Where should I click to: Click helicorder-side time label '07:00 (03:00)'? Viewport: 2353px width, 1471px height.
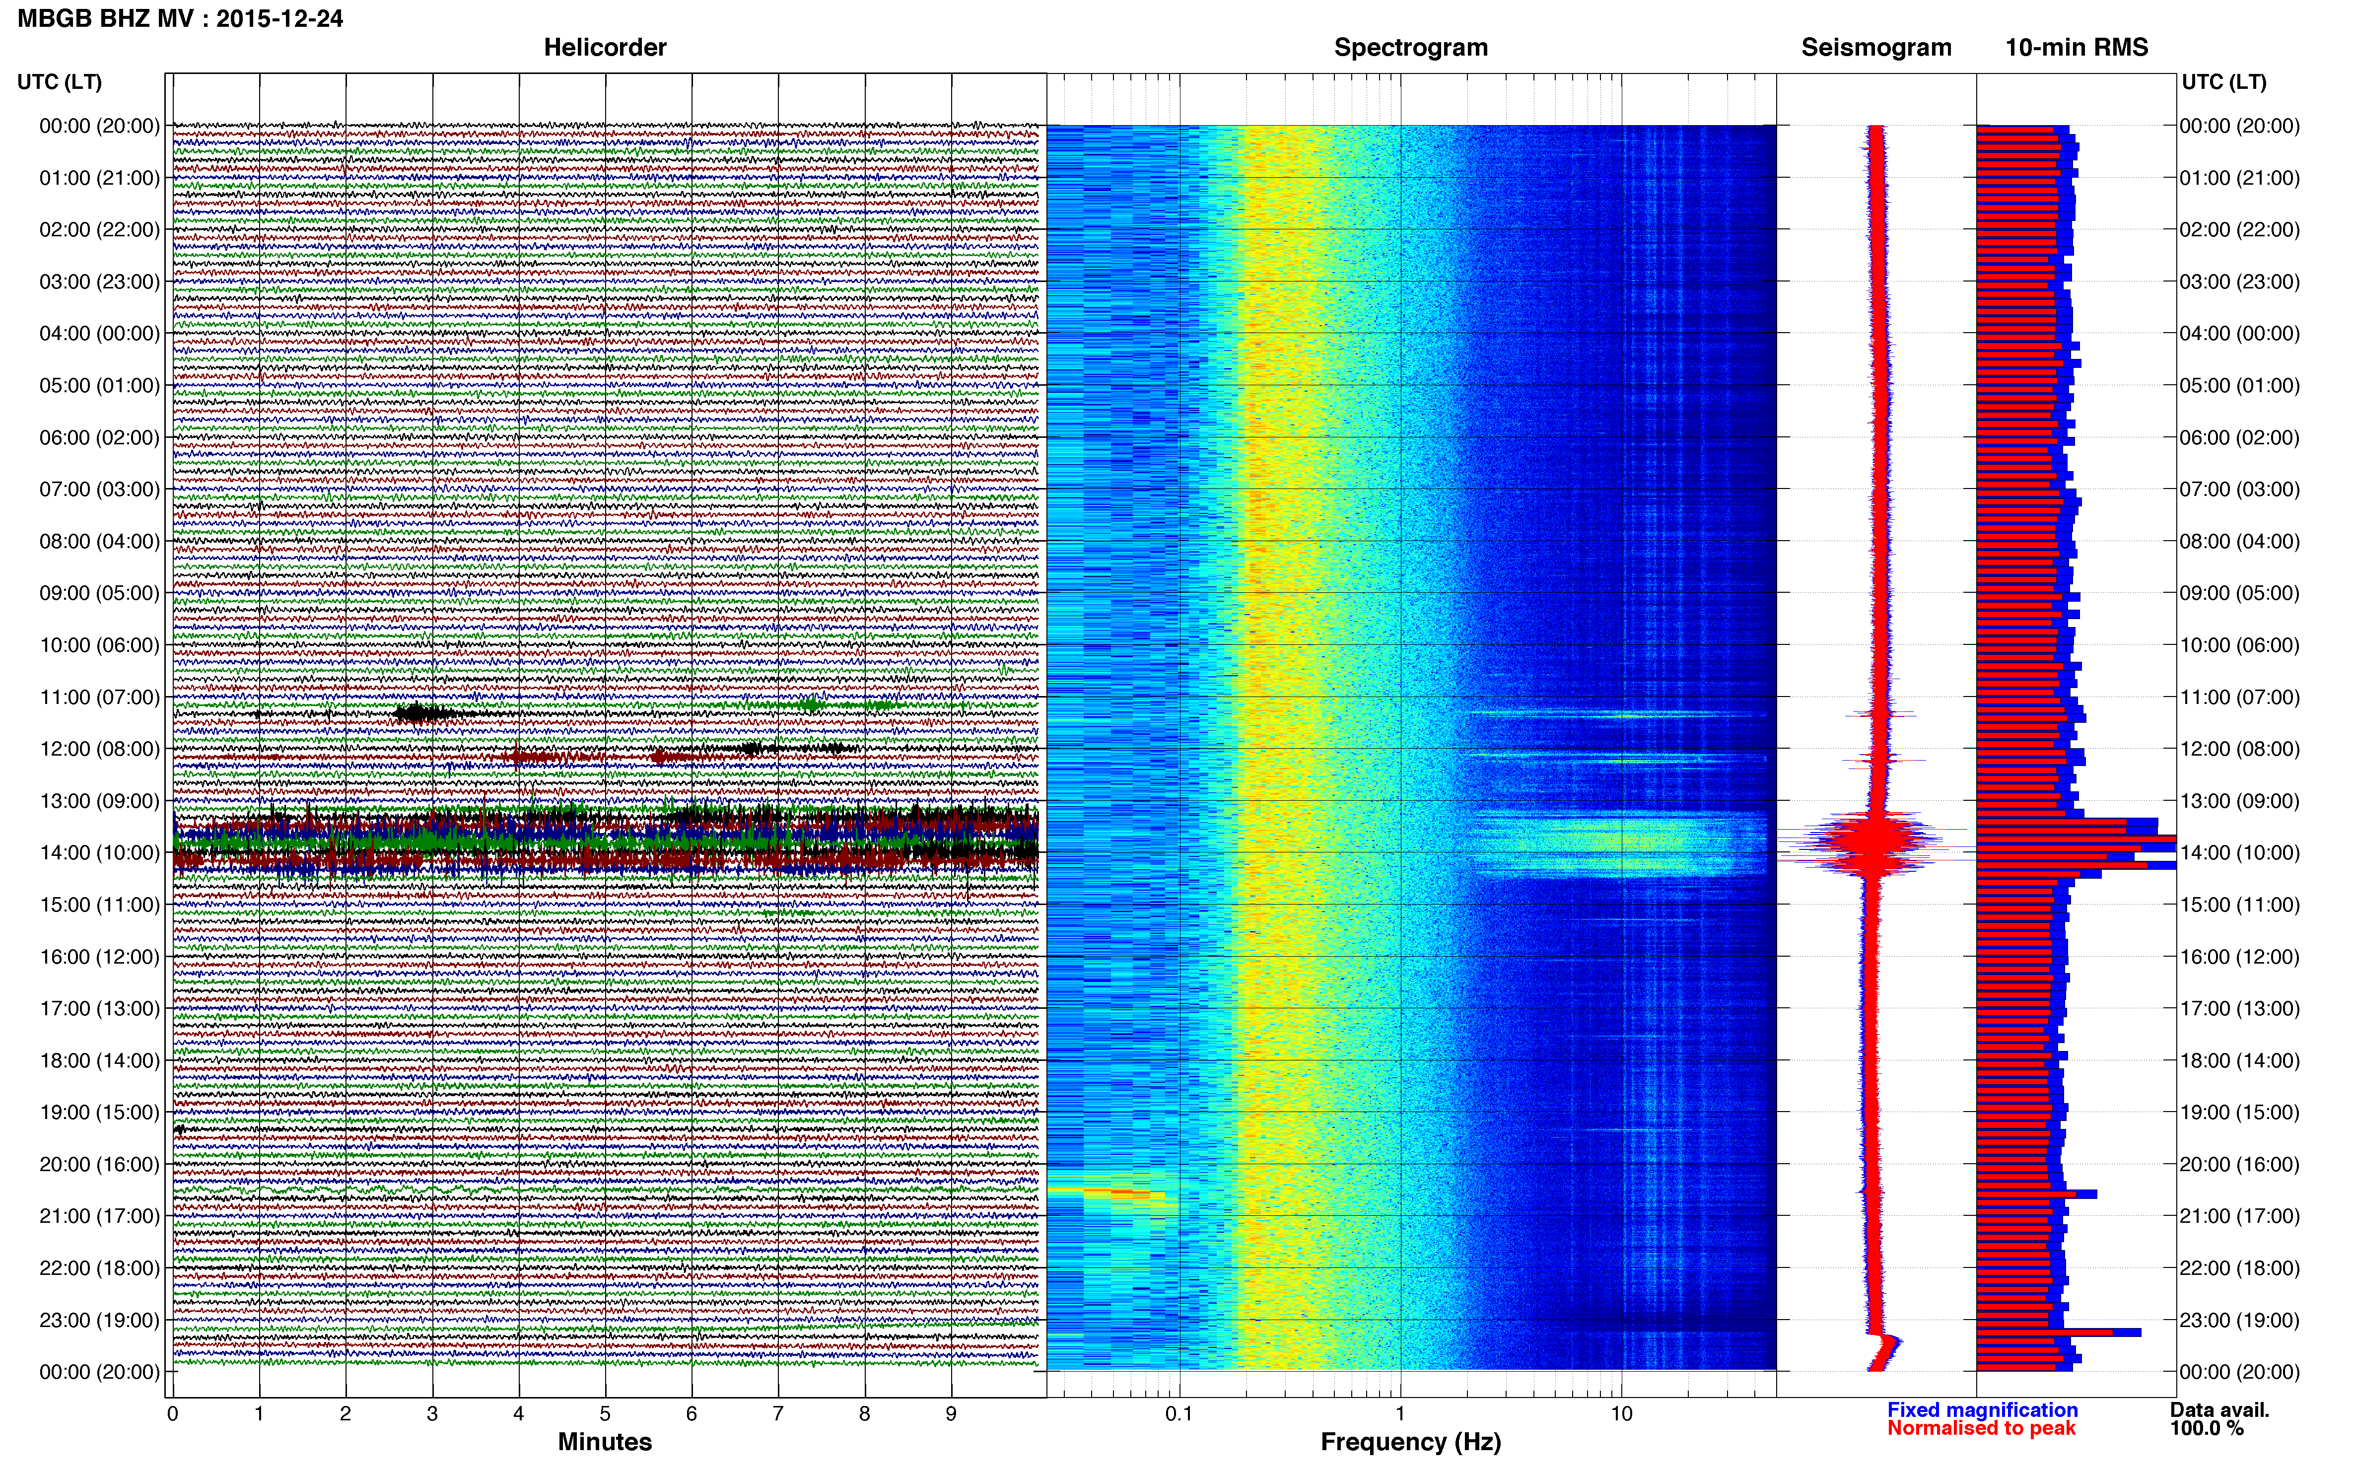tap(99, 490)
